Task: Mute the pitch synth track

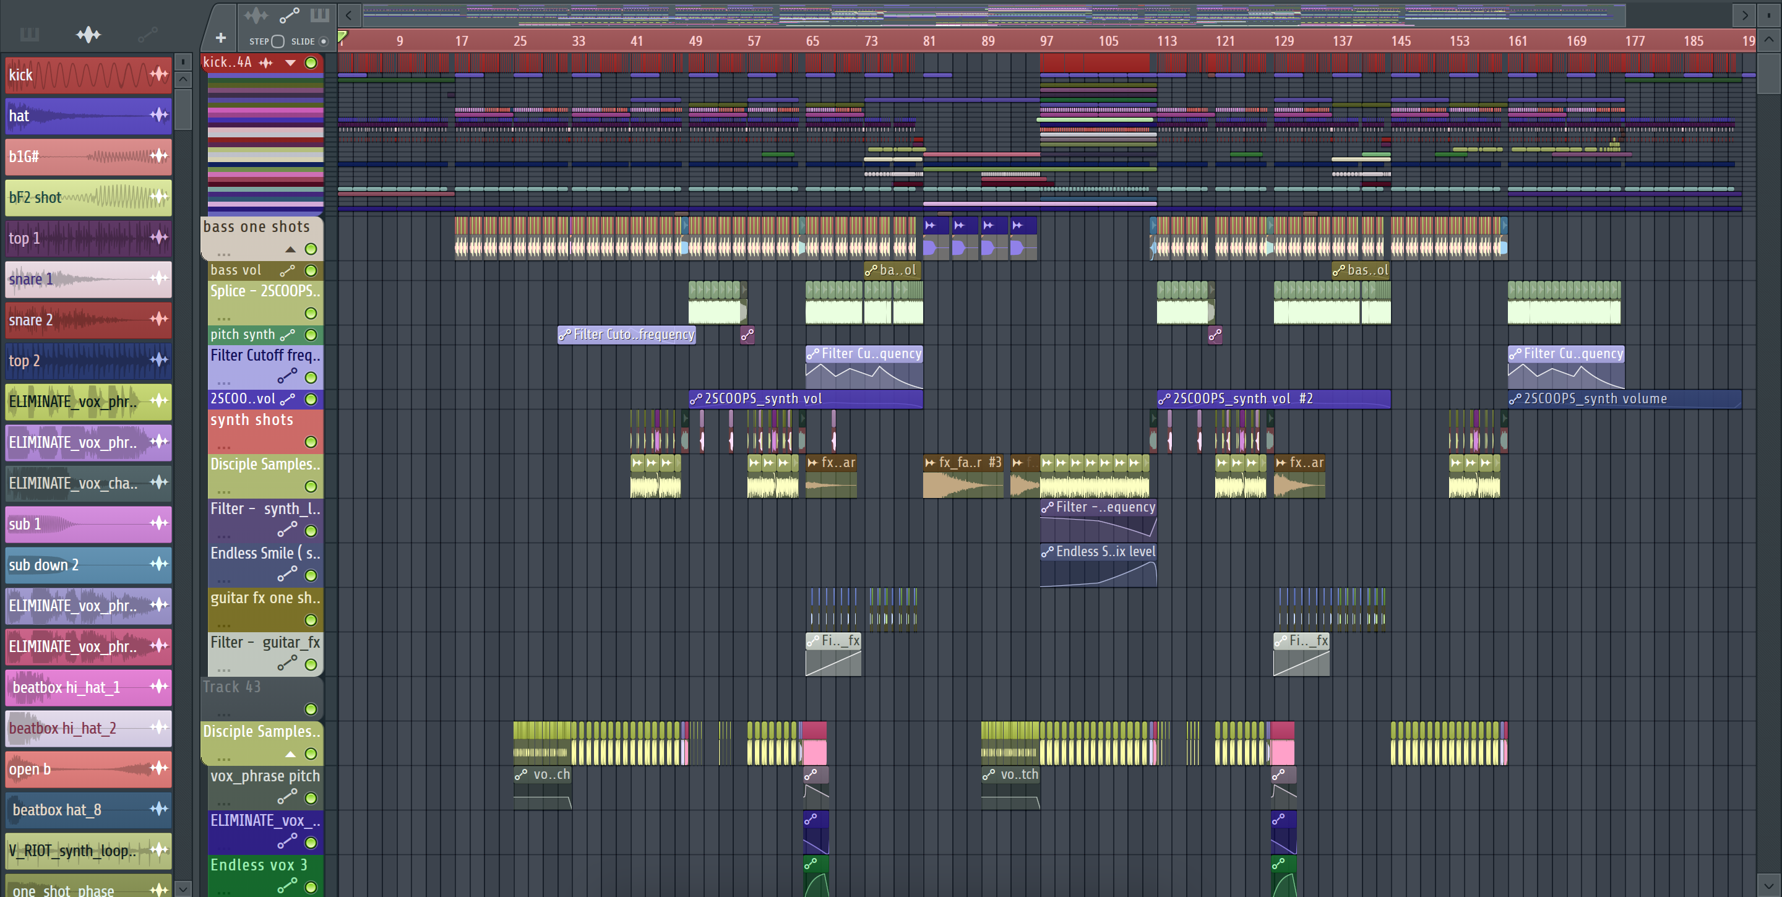Action: [311, 335]
